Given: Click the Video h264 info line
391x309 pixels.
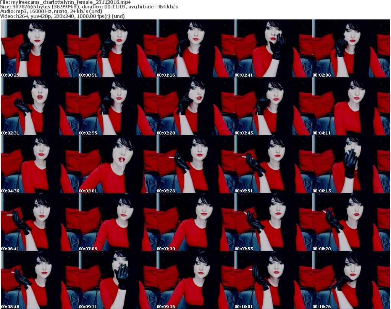Looking at the screenshot, I should pos(62,16).
